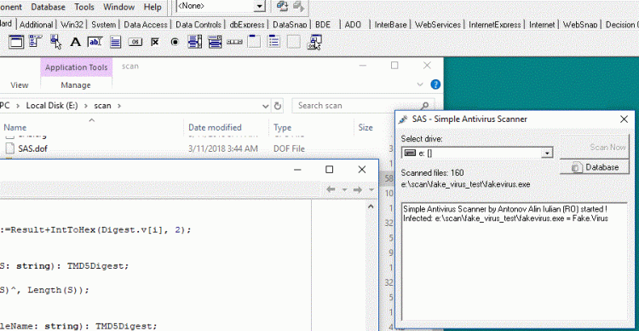Select the CheckBox component icon
The height and width of the screenshot is (331, 639).
tap(155, 42)
